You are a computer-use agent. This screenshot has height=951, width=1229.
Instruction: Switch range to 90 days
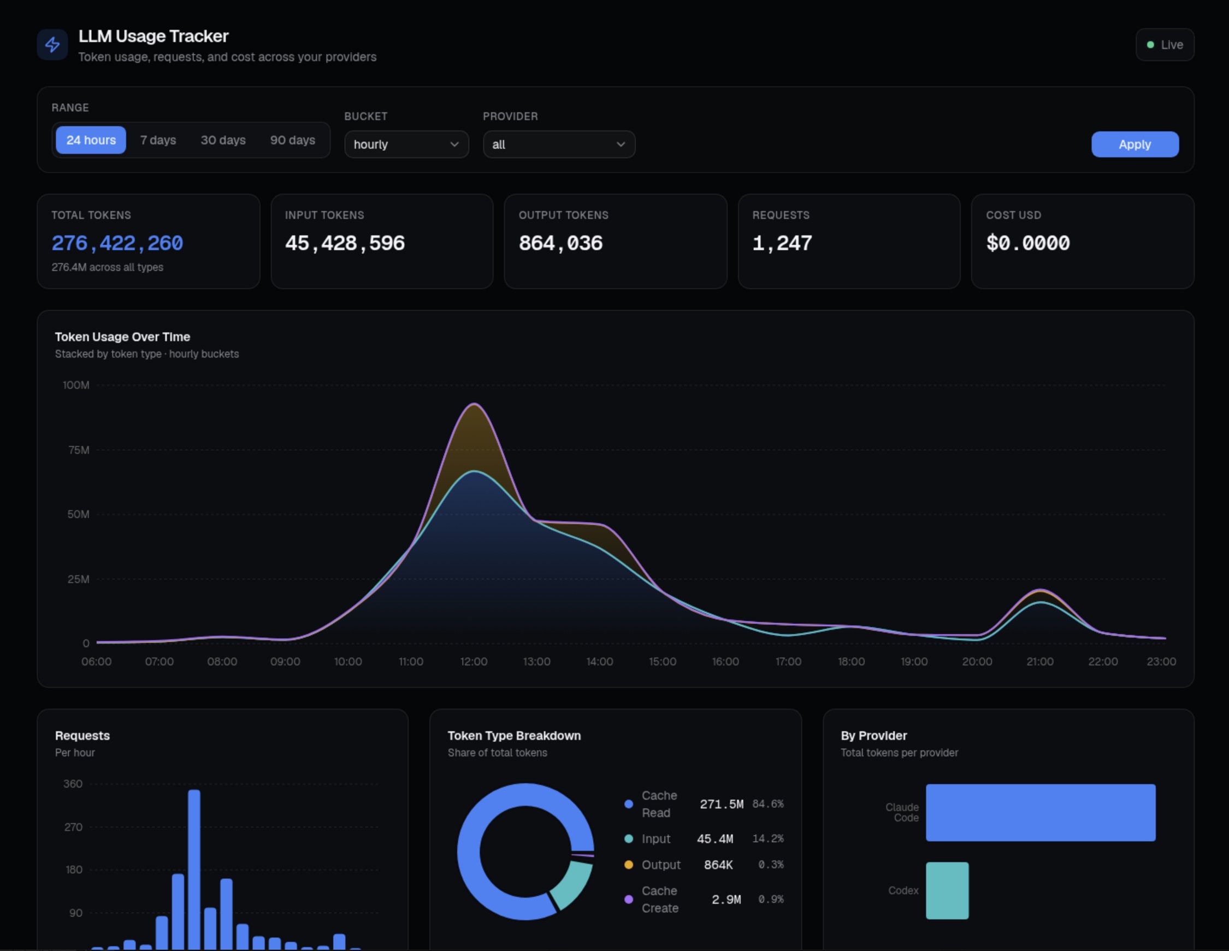292,139
